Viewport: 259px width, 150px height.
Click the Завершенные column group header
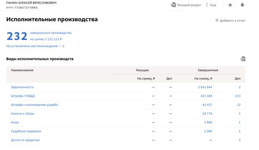208,70
